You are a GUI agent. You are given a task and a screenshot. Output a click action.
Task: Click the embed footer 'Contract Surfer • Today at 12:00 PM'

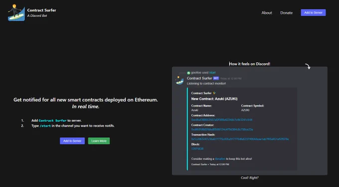[210, 164]
